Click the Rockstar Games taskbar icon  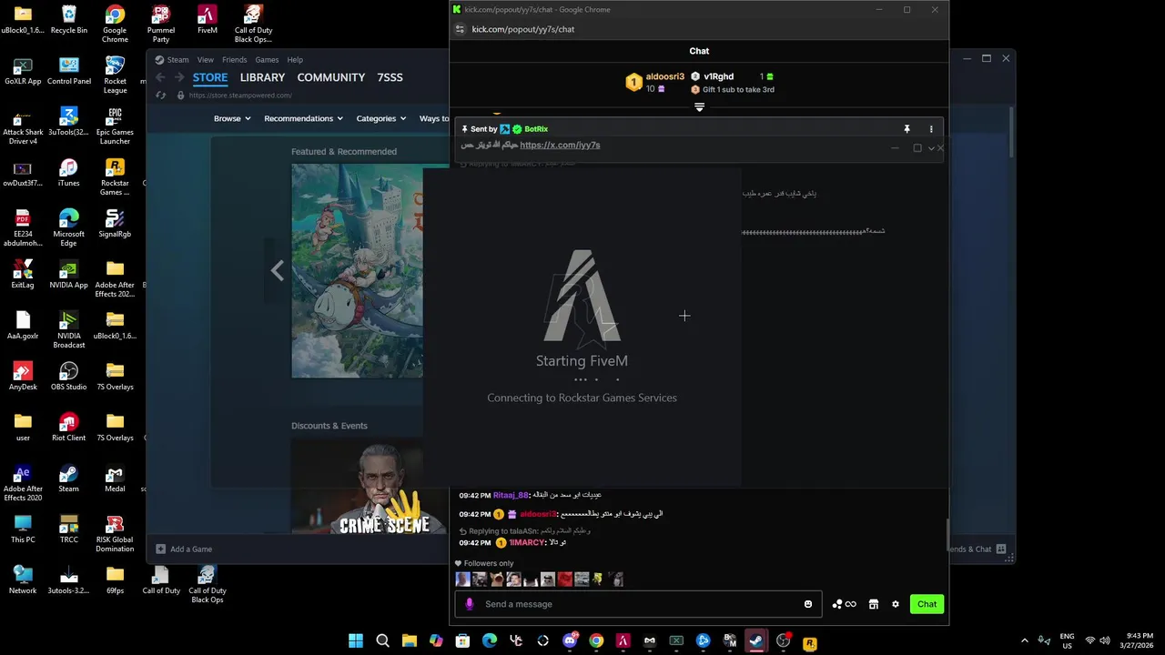809,642
